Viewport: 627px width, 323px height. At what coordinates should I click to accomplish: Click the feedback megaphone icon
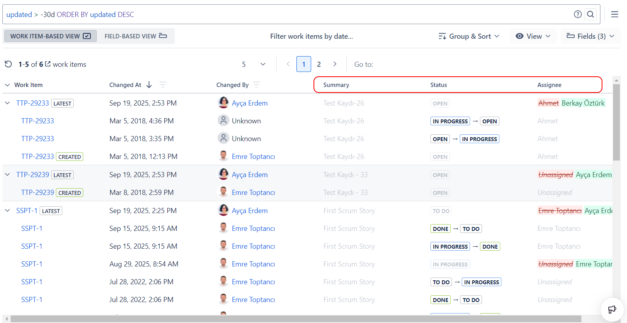(x=612, y=309)
